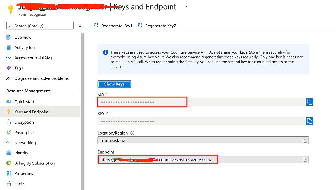
Task: Copy the Endpoint URL
Action: coord(304,159)
